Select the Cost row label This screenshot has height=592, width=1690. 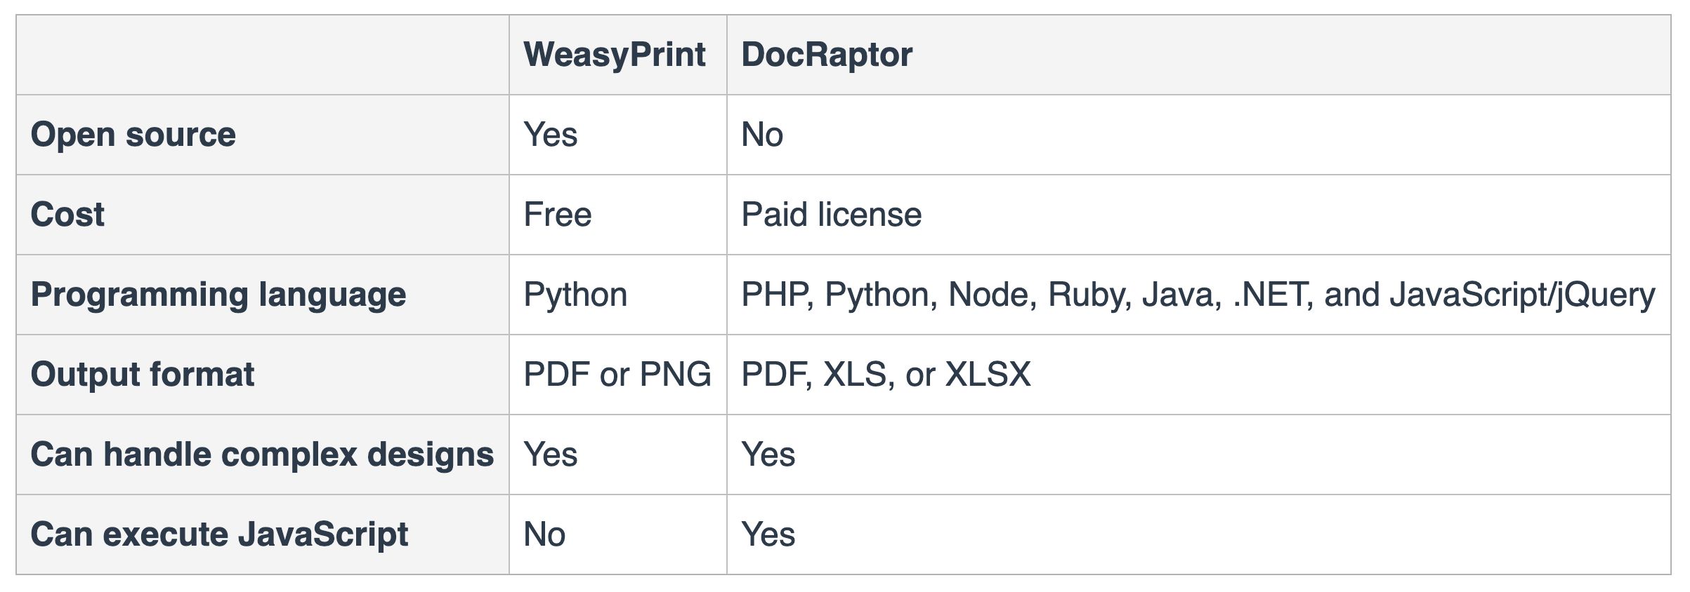click(x=67, y=215)
